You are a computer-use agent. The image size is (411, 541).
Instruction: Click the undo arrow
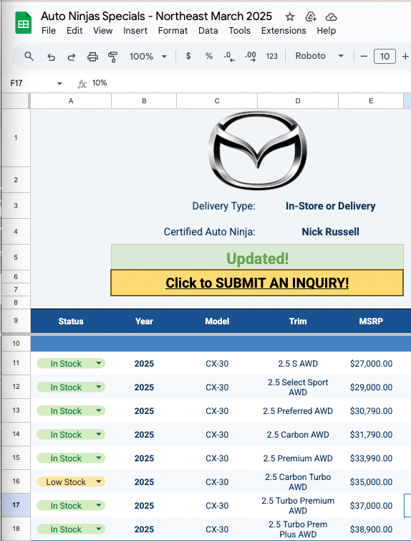52,56
